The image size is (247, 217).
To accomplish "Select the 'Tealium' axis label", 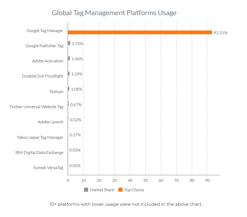I will [56, 92].
